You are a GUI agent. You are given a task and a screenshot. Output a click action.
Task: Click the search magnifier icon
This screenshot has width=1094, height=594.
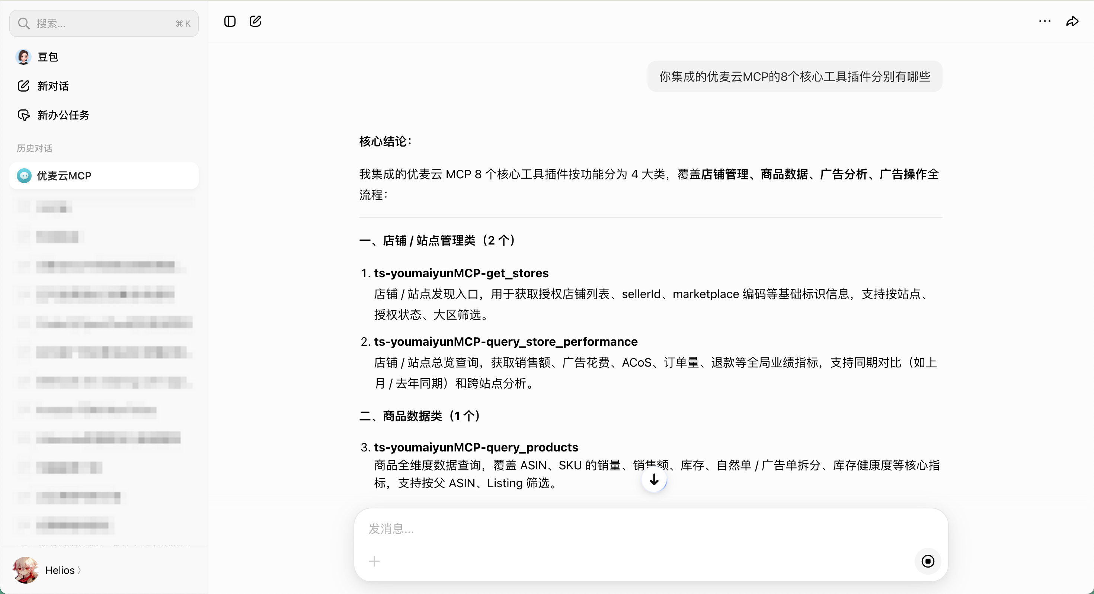click(24, 23)
